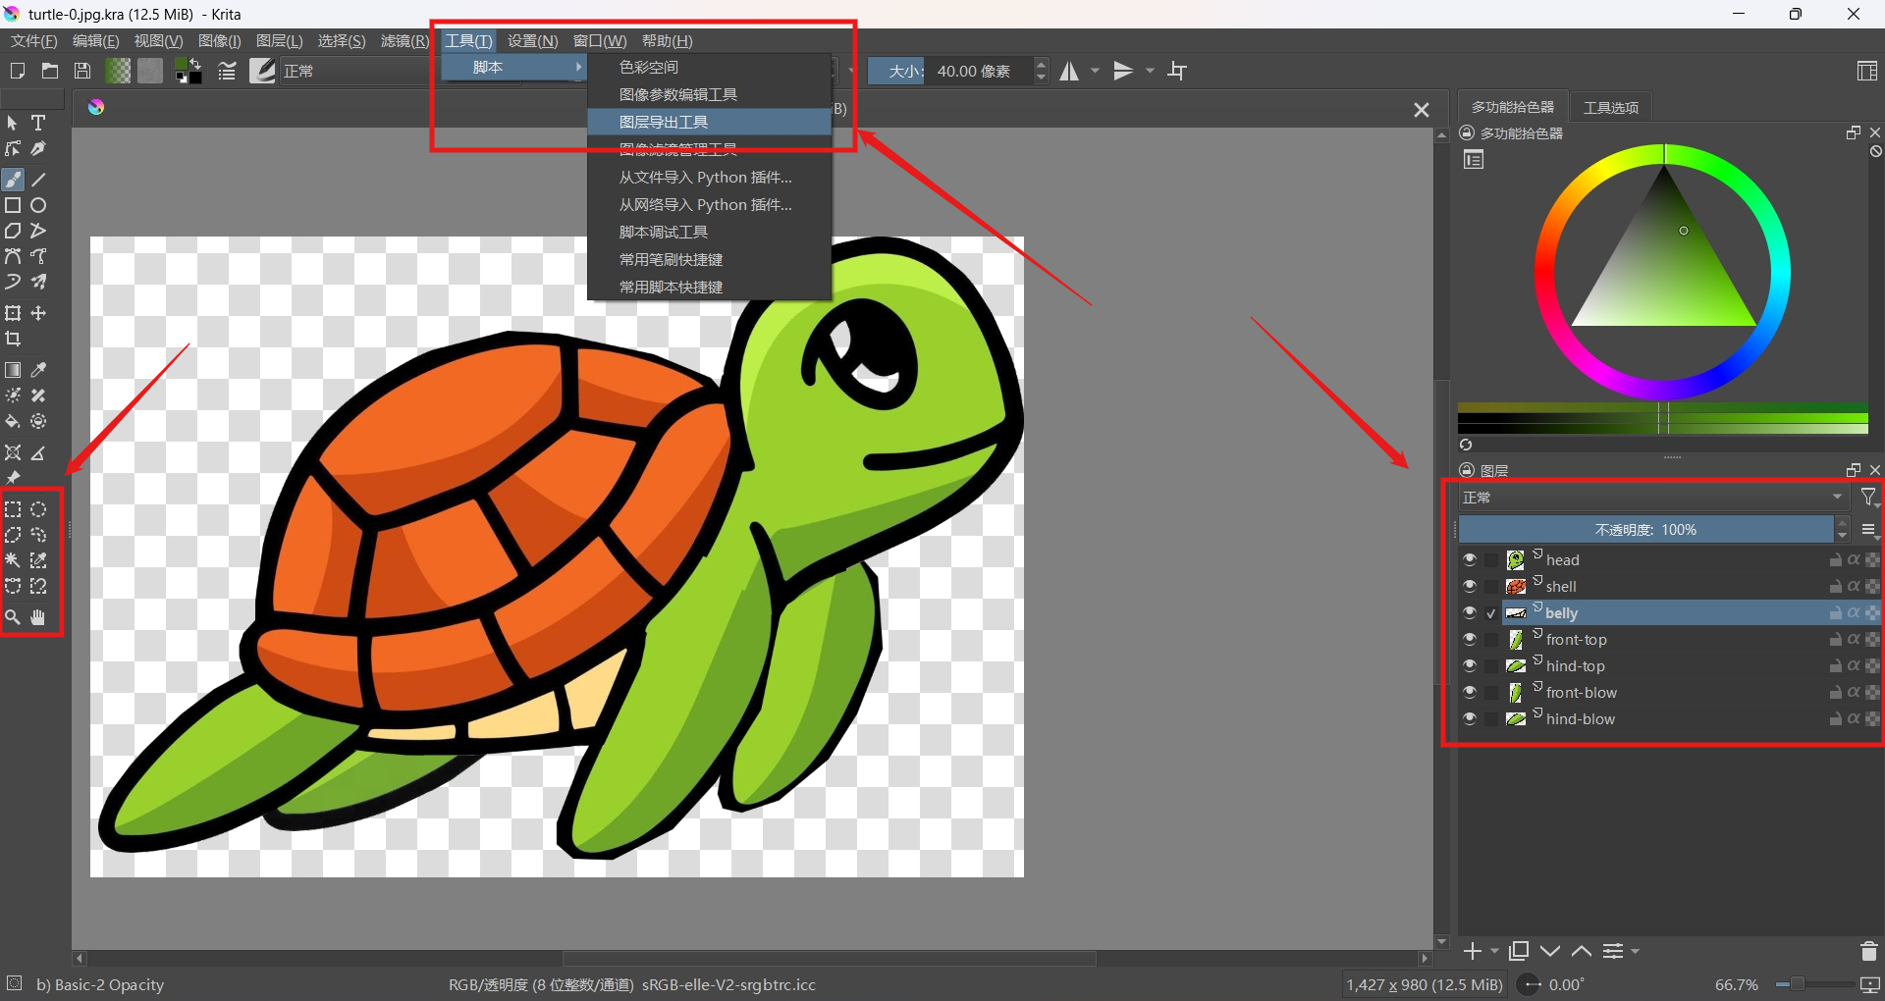Select the Crop tool
Viewport: 1885px width, 1001px height.
point(13,339)
